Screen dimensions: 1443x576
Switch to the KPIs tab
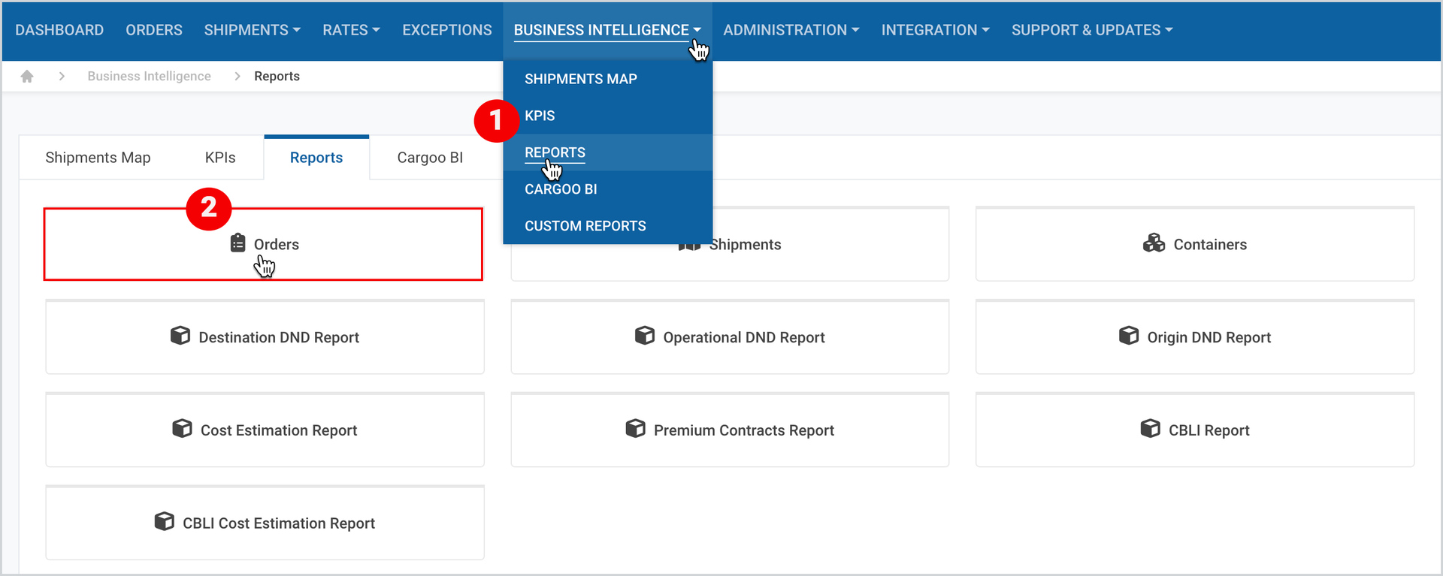(220, 158)
